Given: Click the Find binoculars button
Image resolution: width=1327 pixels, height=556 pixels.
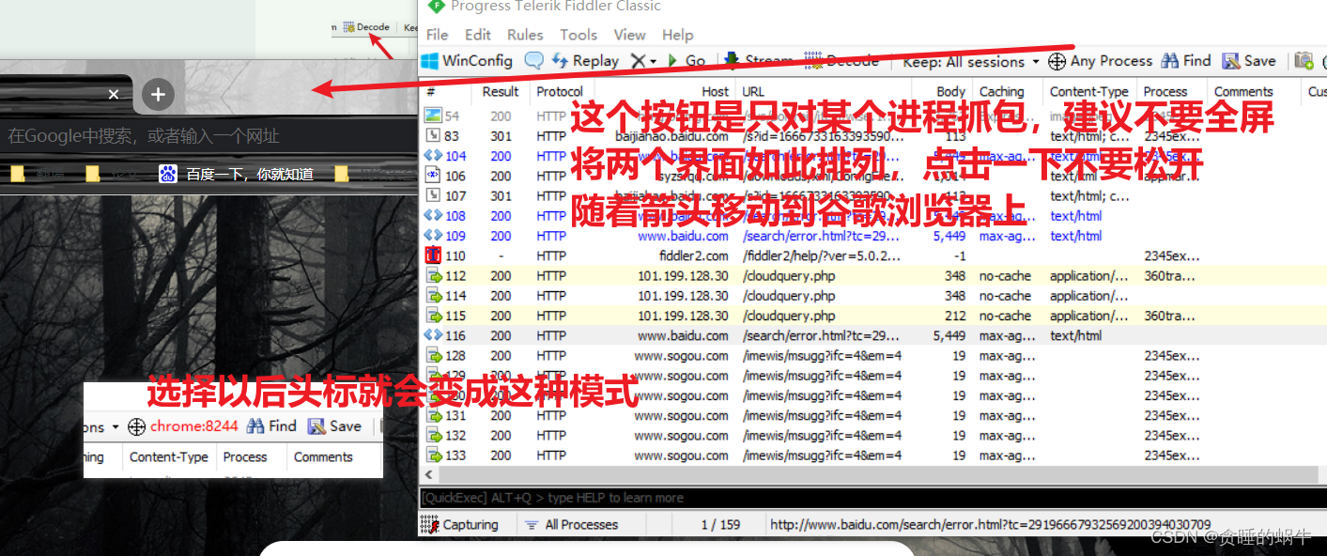Looking at the screenshot, I should pyautogui.click(x=1186, y=61).
